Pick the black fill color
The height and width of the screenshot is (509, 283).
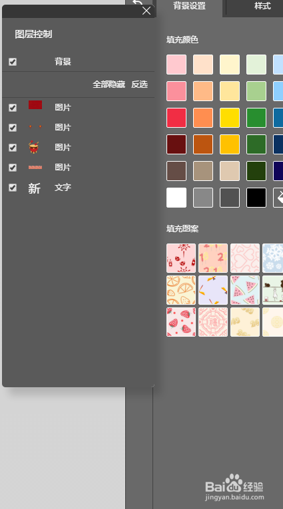click(256, 198)
